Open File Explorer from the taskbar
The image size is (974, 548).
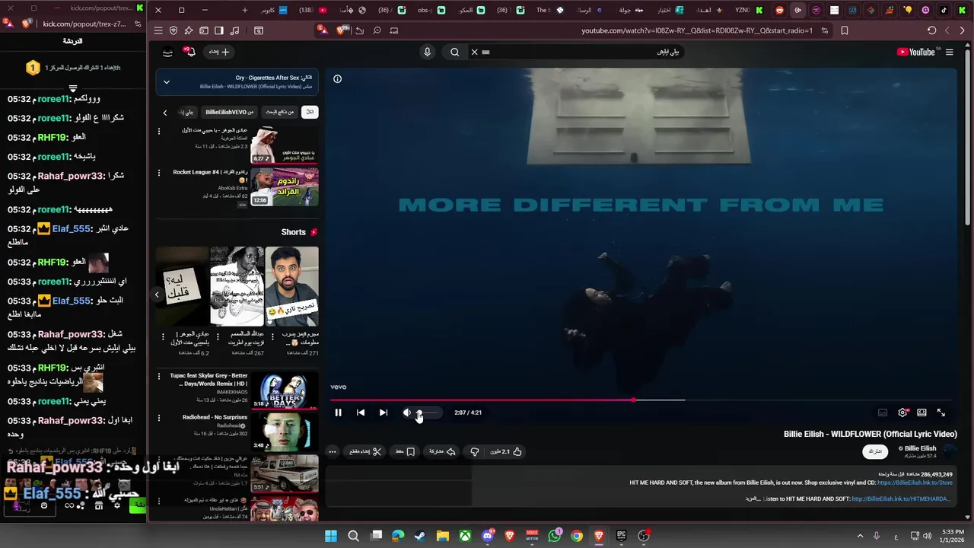coord(442,536)
